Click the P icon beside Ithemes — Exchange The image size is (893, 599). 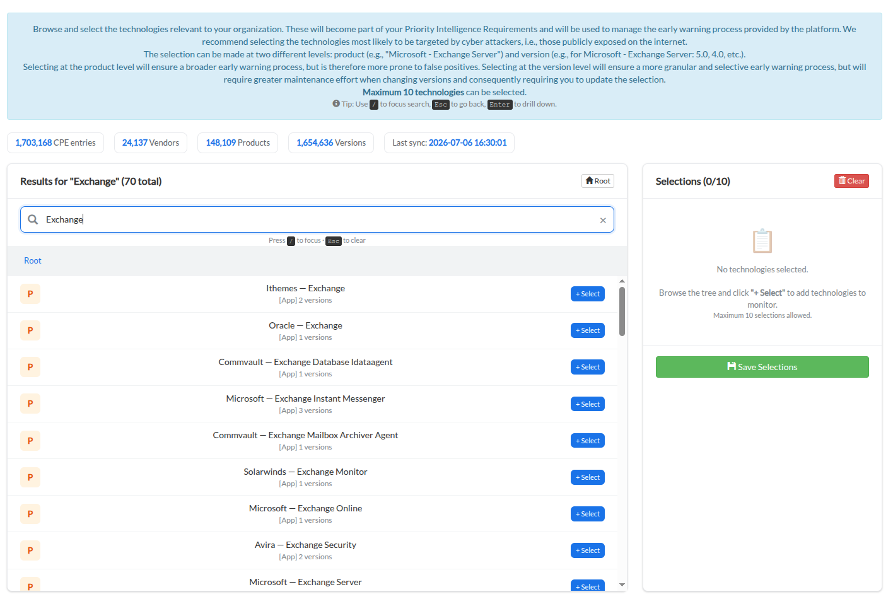[x=30, y=294]
